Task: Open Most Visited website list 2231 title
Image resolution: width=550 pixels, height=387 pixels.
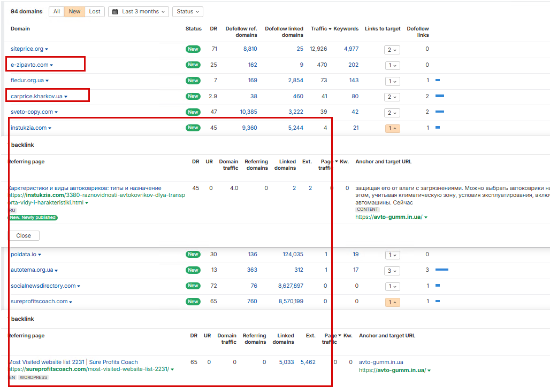Action: 73,362
